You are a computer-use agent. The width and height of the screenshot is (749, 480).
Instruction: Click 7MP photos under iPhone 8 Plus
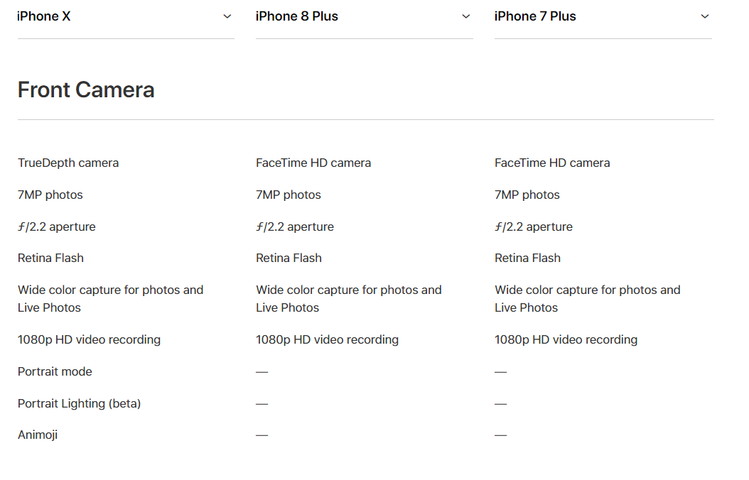pos(289,195)
